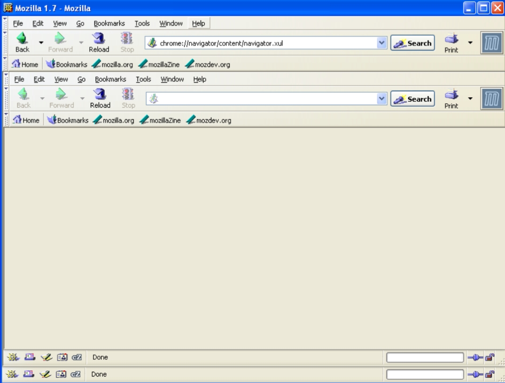Click mozilla.org bookmark on outer personal toolbar
505x383 pixels.
click(x=112, y=64)
